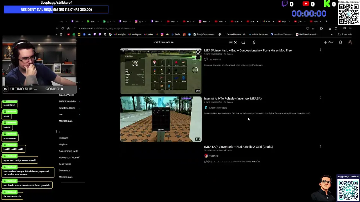
Task: Add first video to queue icon
Action: pyautogui.click(x=198, y=57)
